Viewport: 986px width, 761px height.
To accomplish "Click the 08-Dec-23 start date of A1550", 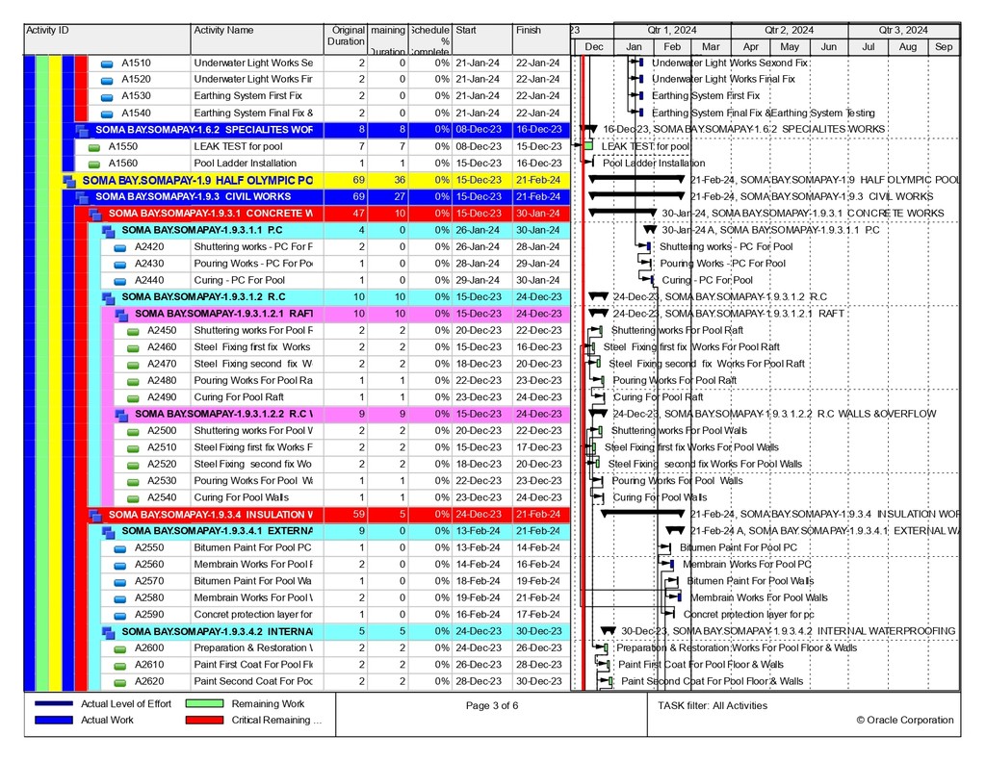I will click(479, 147).
